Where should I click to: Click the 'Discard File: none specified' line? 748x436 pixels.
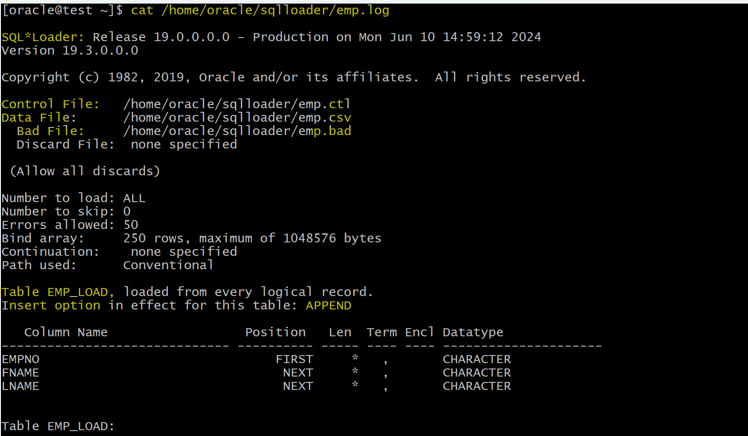tap(127, 144)
